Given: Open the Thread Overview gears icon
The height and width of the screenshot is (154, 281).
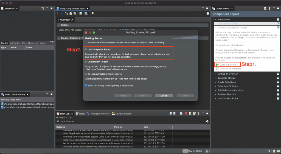Looking at the screenshot, I should pyautogui.click(x=75, y=13).
